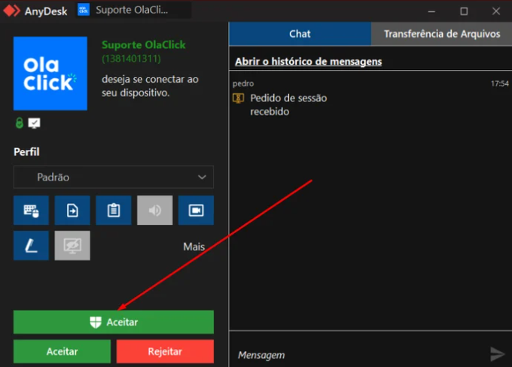Close the AnyDesk window
Viewport: 512px width, 367px height.
(496, 11)
